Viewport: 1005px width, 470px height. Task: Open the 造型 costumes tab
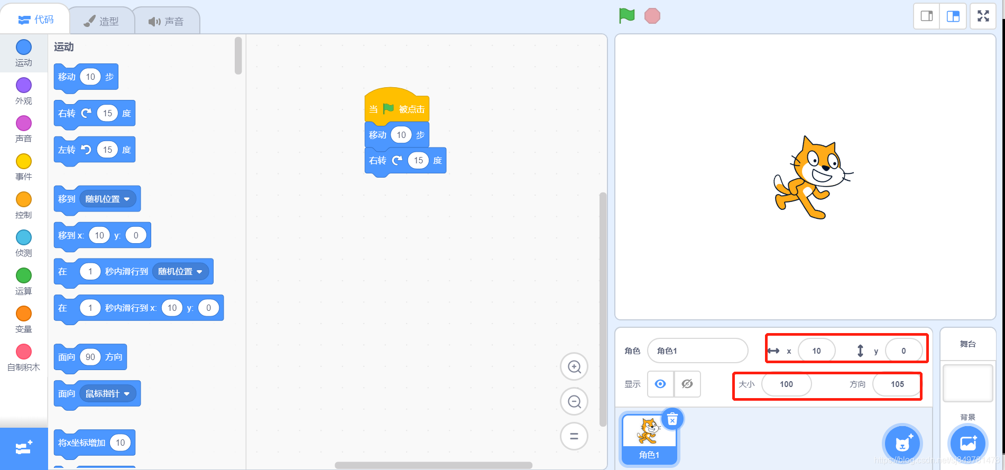(102, 21)
